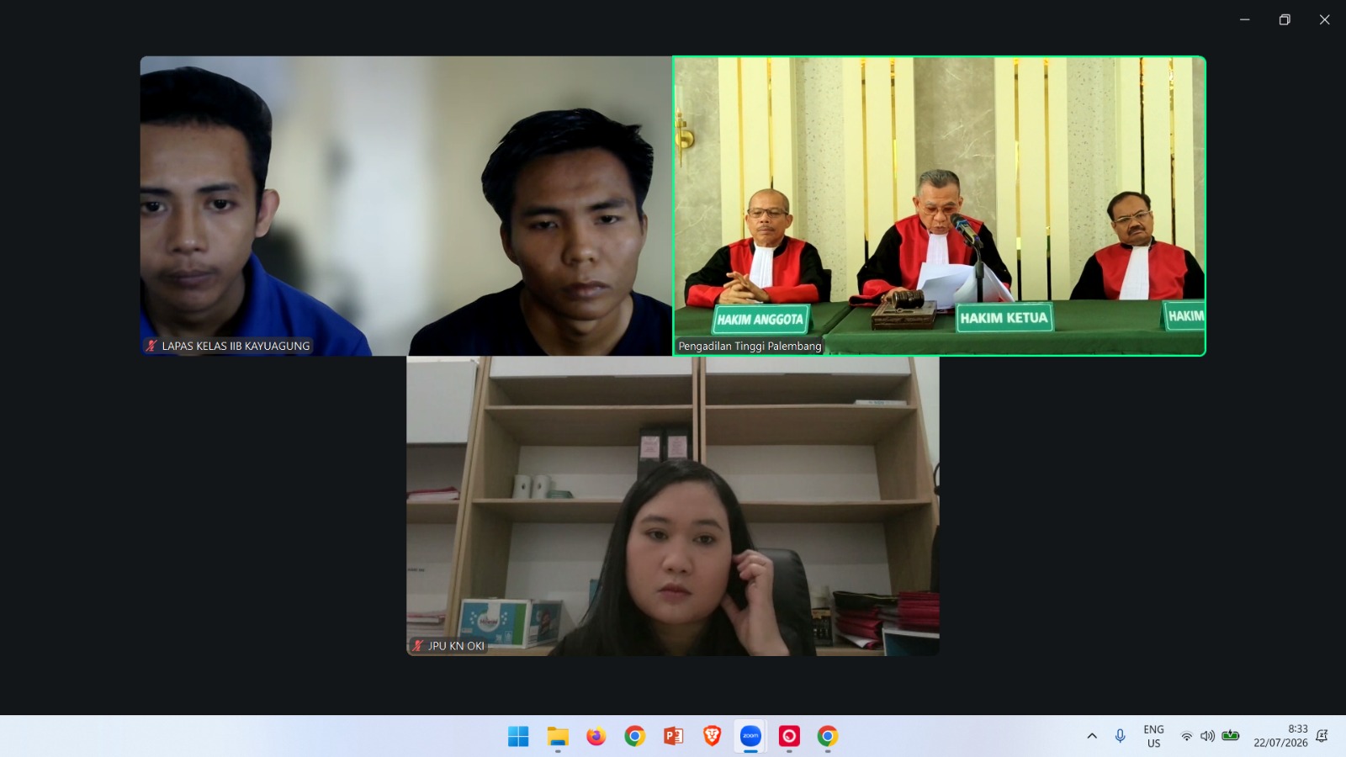
Task: Launch Brave browser from the taskbar
Action: coord(713,737)
